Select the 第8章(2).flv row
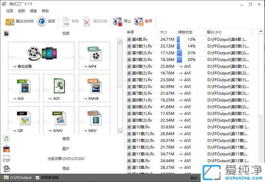Viewport: 265px width, 182px height. tap(188, 107)
